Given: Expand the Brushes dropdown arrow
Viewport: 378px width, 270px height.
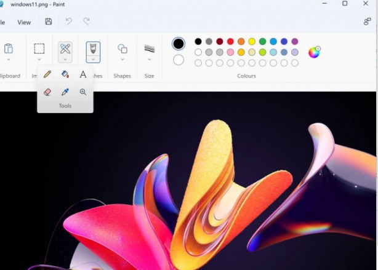Looking at the screenshot, I should coord(93,59).
